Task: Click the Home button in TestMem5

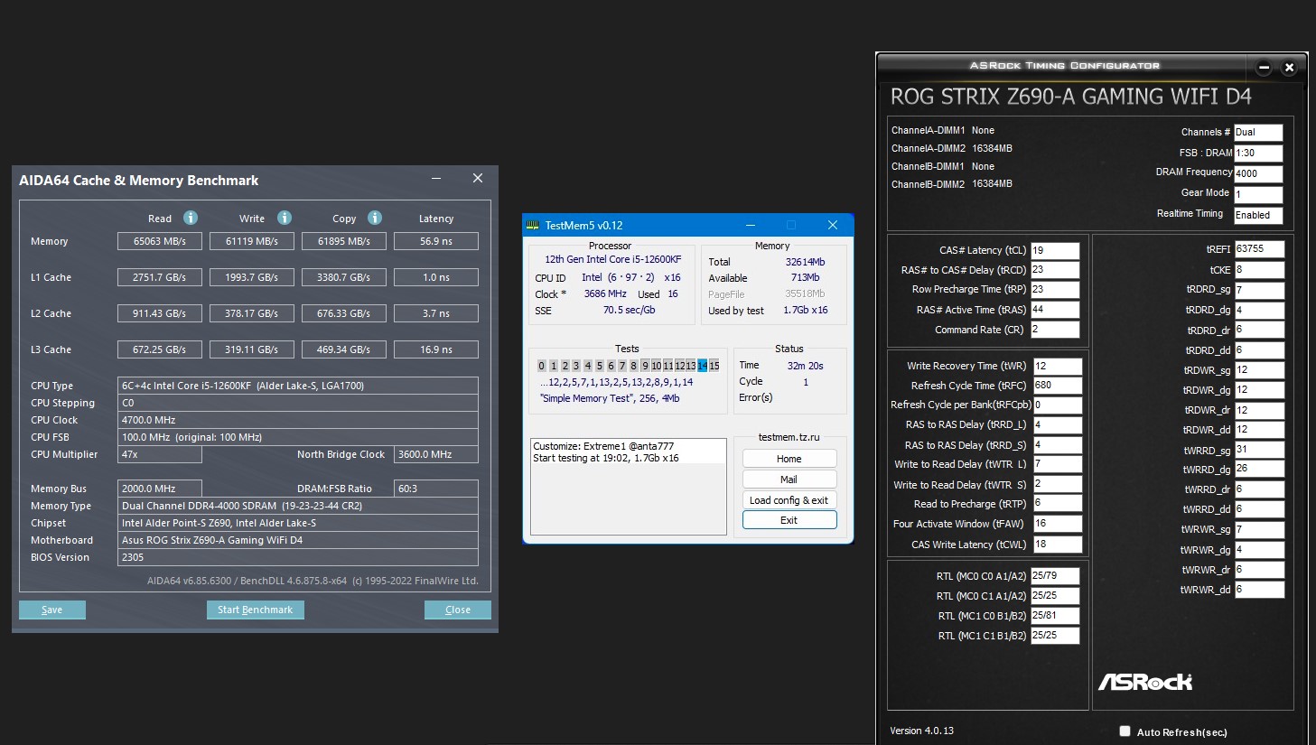Action: coord(789,459)
